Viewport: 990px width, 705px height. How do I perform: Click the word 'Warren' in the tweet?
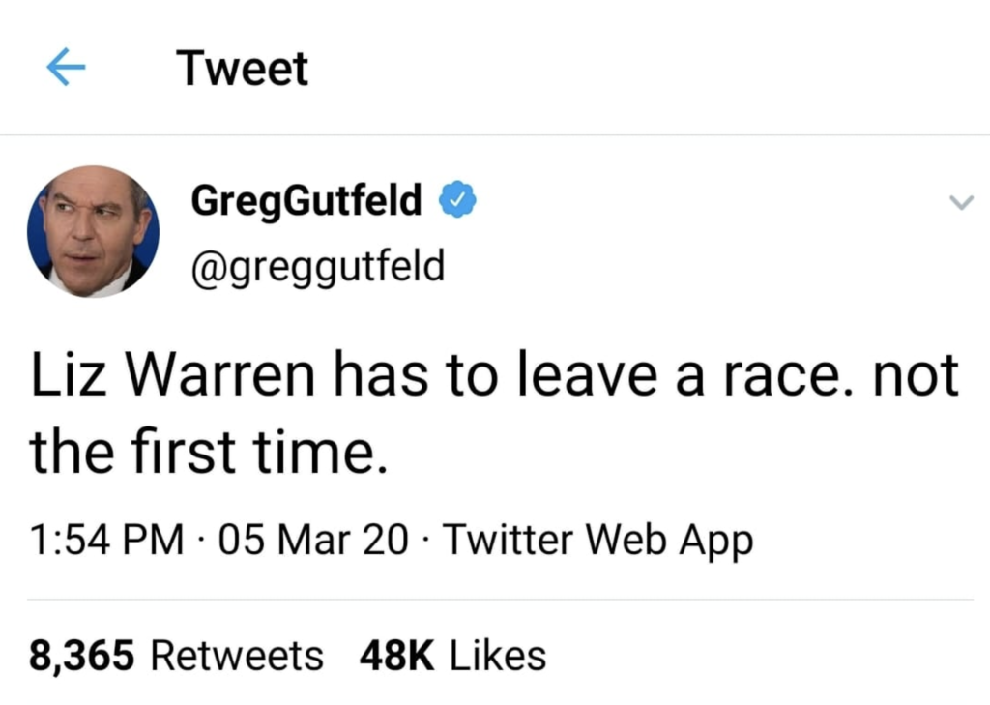click(220, 375)
